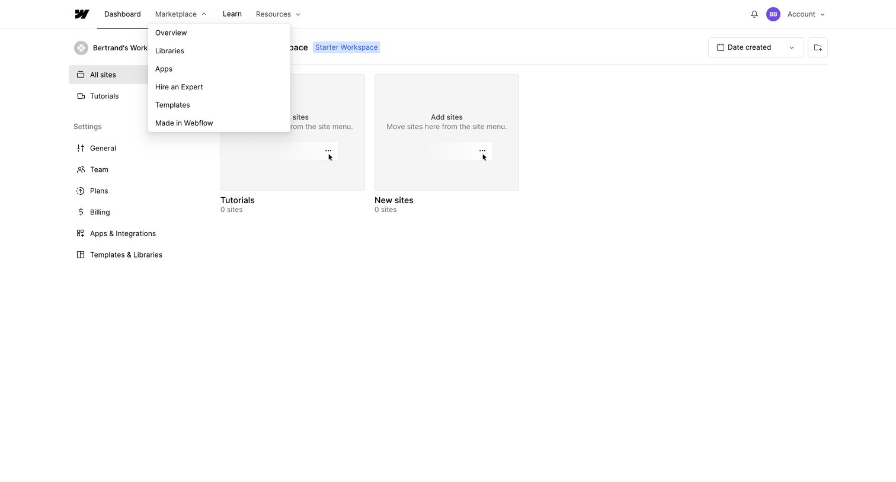Click the Webflow logo icon
The height and width of the screenshot is (482, 896).
click(x=82, y=14)
